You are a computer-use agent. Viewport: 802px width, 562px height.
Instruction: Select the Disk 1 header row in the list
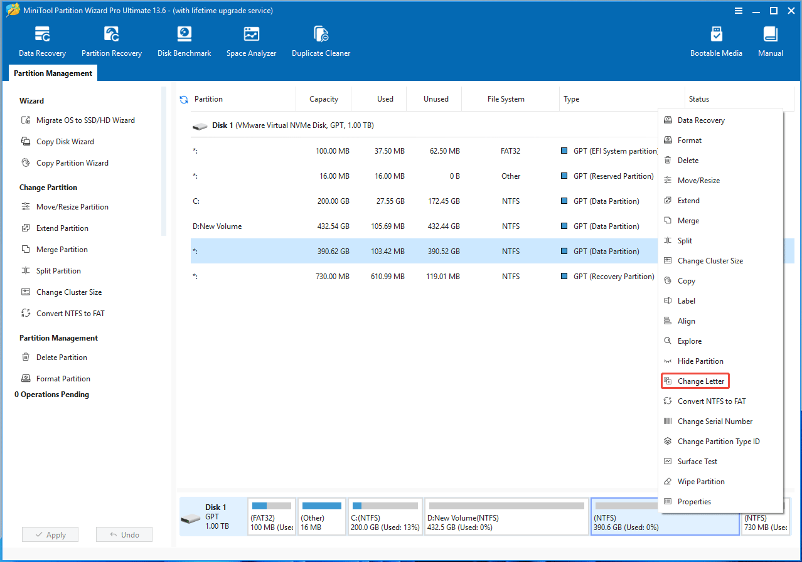pos(424,125)
